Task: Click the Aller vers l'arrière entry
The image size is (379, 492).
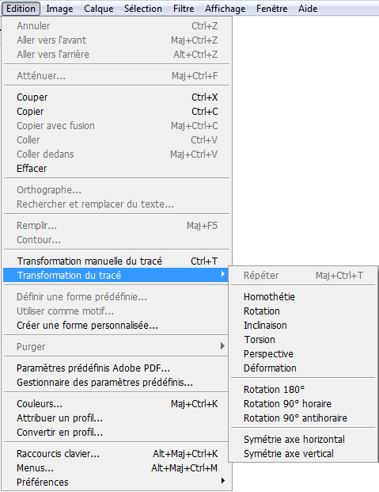Action: coord(116,55)
